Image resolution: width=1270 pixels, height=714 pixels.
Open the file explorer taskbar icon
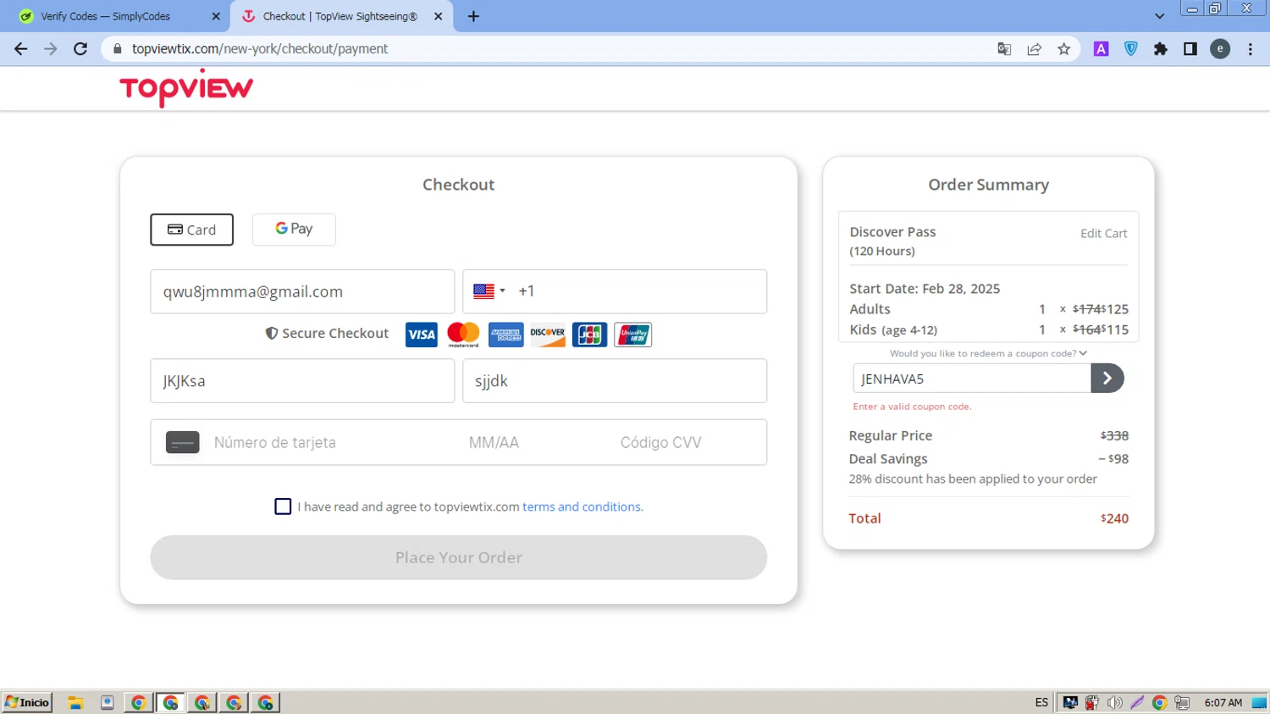[75, 702]
